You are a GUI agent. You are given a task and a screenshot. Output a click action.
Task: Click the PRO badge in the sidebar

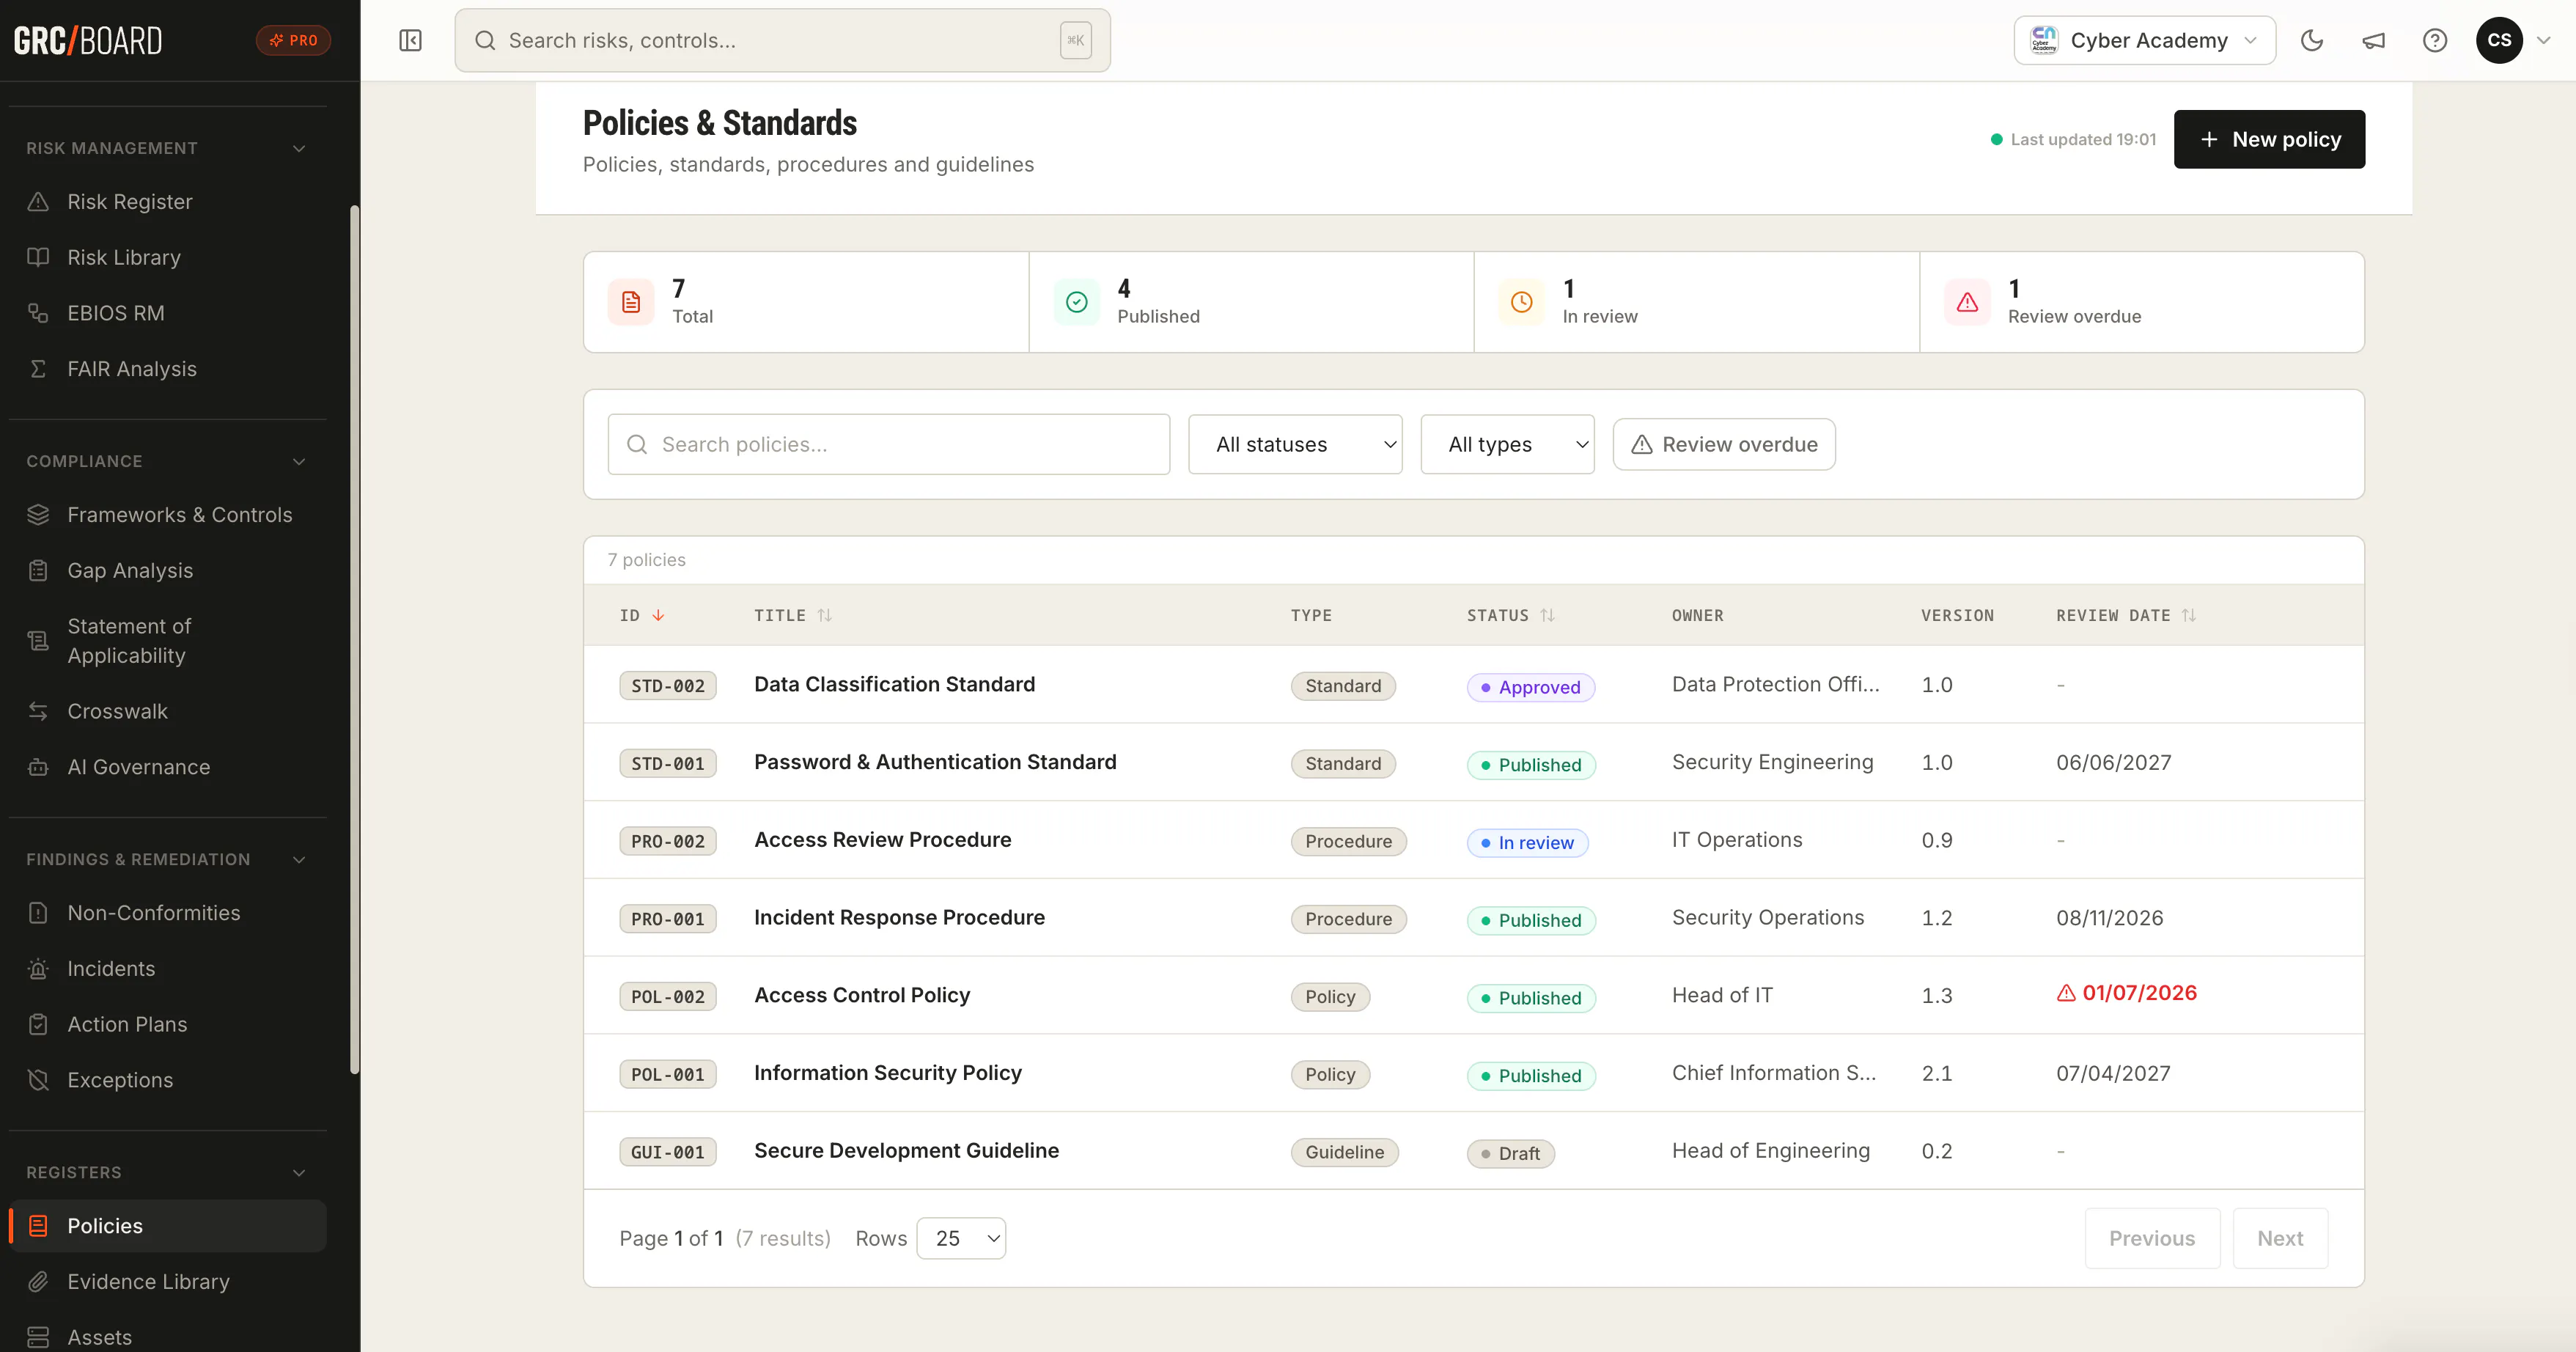pos(293,40)
